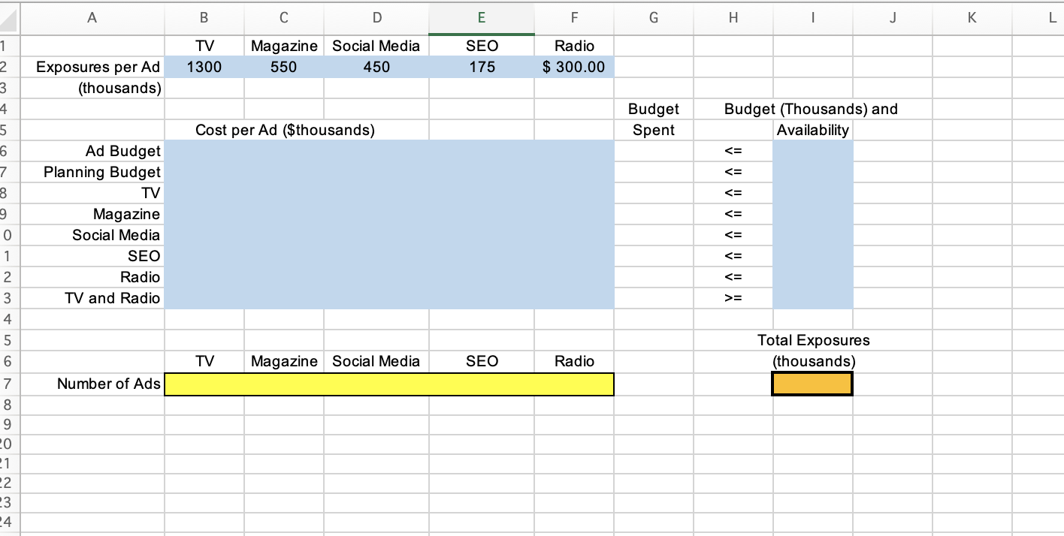Click SEO label above Number of Ads
Image resolution: width=1064 pixels, height=536 pixels.
point(482,361)
